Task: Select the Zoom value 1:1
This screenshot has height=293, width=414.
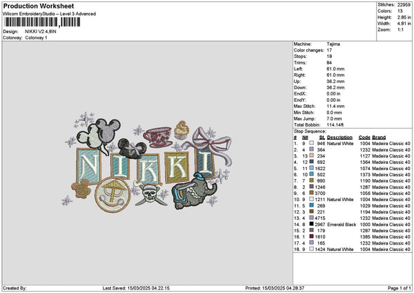Action: [400, 30]
